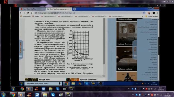This screenshot has width=174, height=97.
Task: Close the YouTube tab
Action: click(x=44, y=9)
